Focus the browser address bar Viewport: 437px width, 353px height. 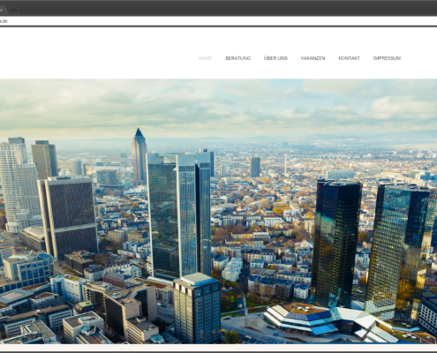pos(218,21)
